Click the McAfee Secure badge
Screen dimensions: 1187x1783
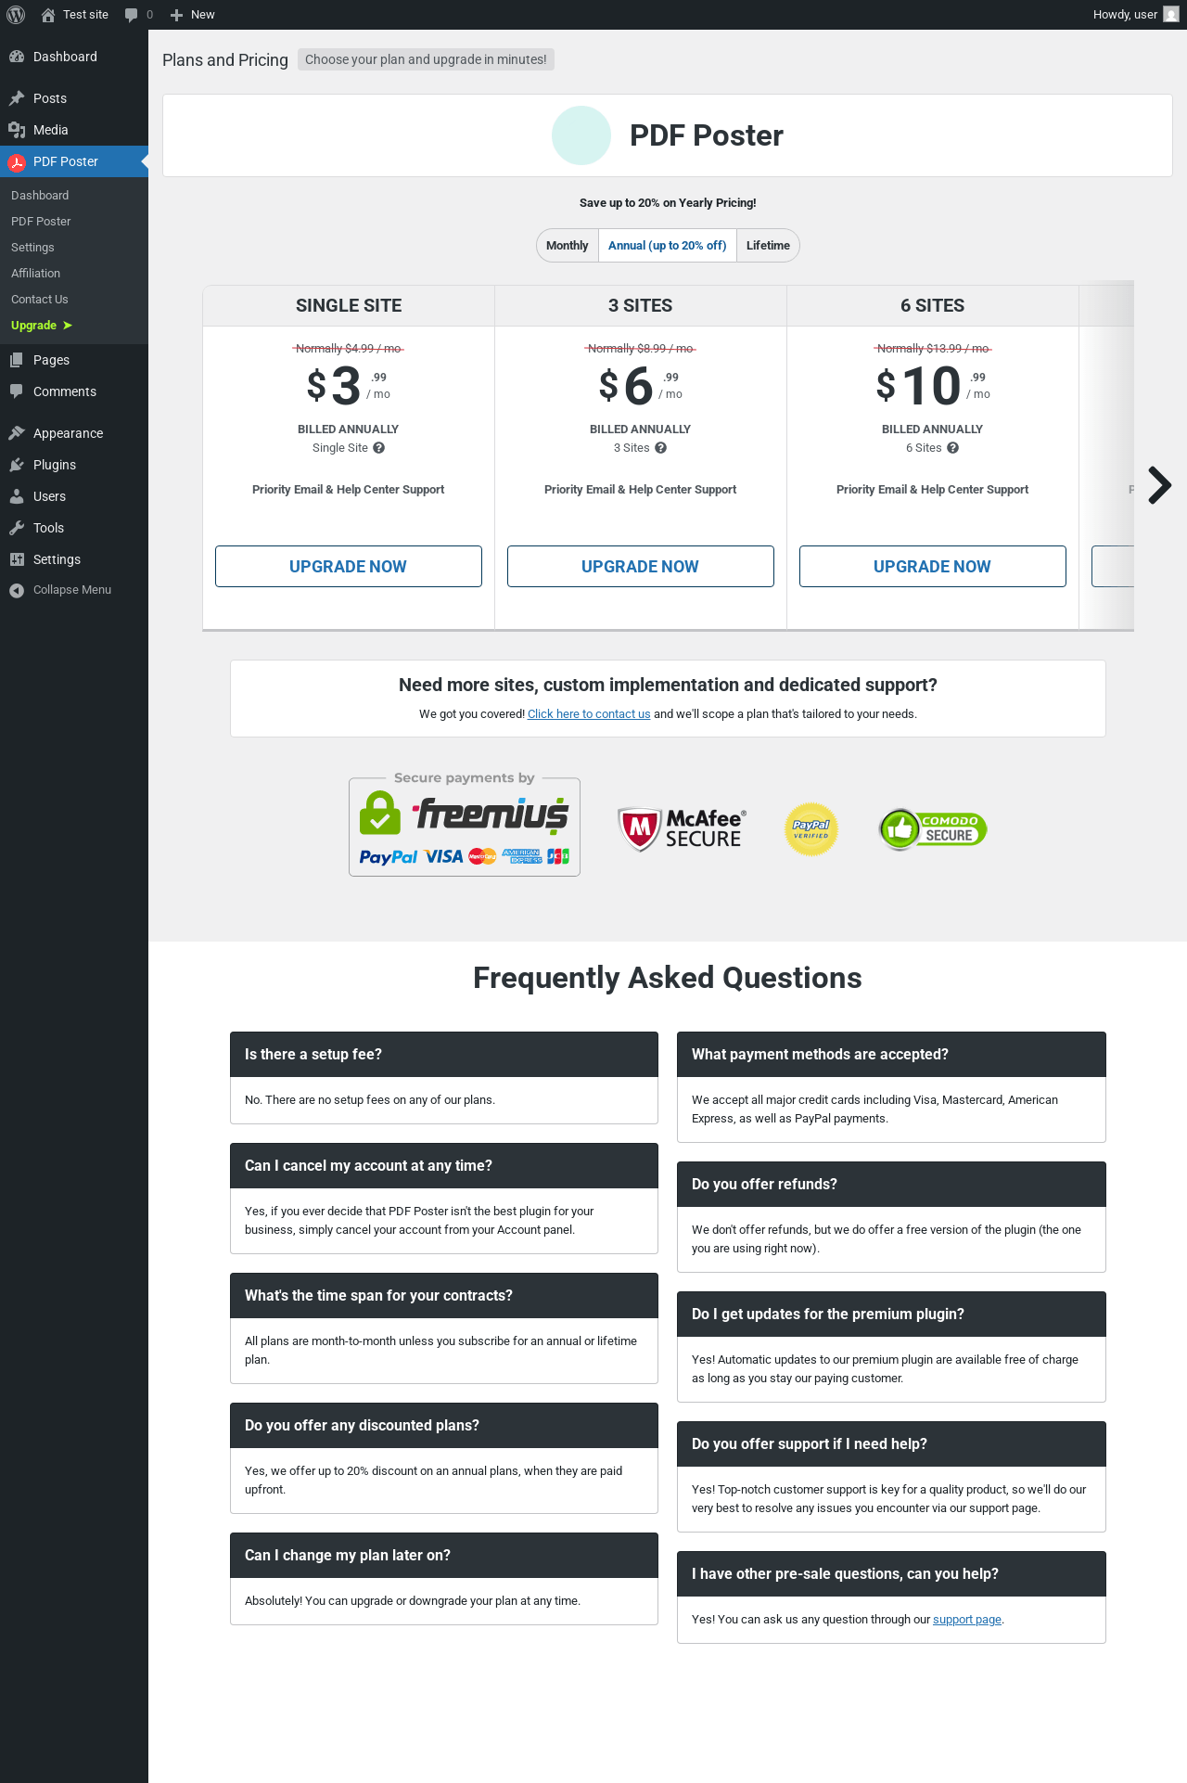tap(682, 828)
